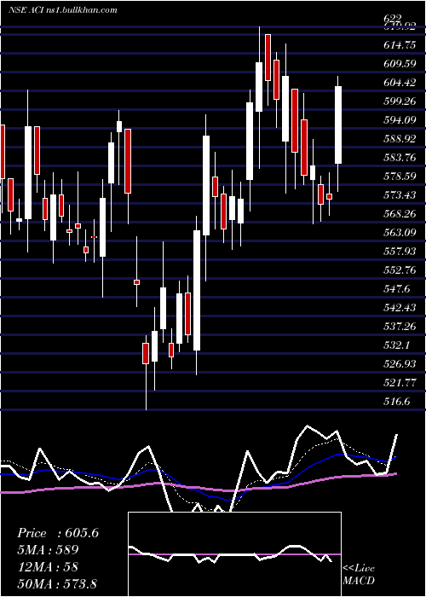Click the Price : 605.6 readout
The image size is (426, 597).
click(x=58, y=533)
